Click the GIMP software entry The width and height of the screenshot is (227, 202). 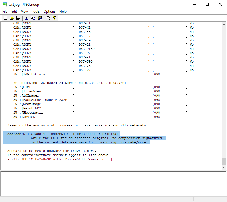point(100,87)
